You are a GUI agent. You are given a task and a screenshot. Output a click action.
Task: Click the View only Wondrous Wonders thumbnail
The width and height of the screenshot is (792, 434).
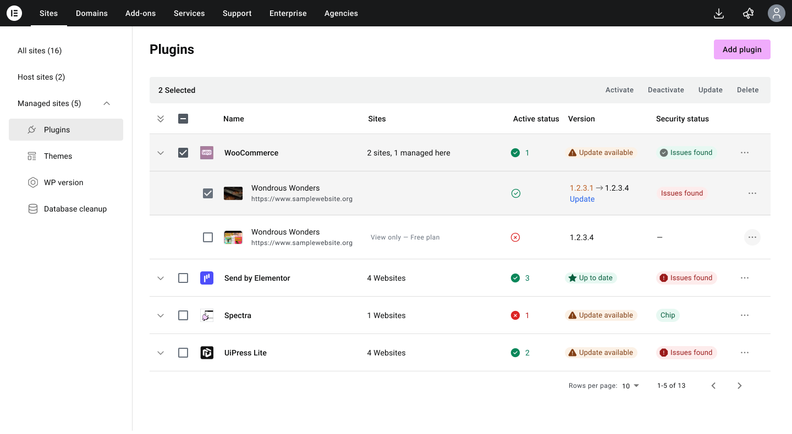tap(233, 237)
